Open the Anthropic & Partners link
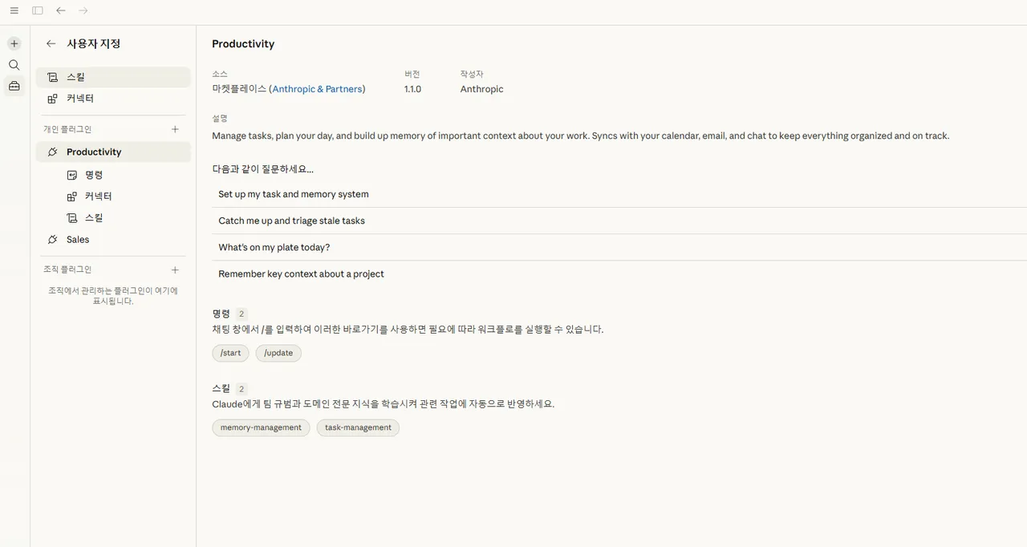Image resolution: width=1027 pixels, height=547 pixels. point(317,89)
